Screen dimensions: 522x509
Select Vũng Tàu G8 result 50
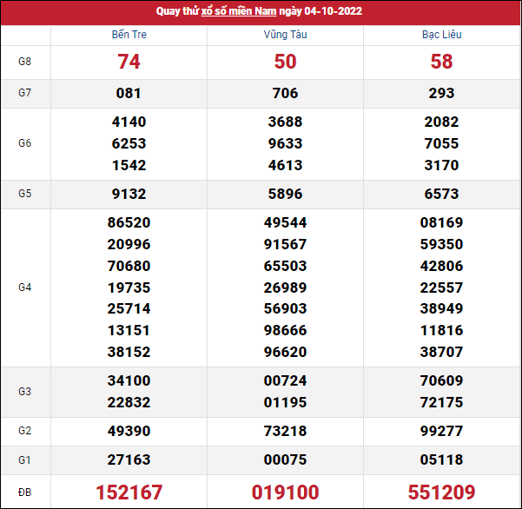(x=285, y=62)
